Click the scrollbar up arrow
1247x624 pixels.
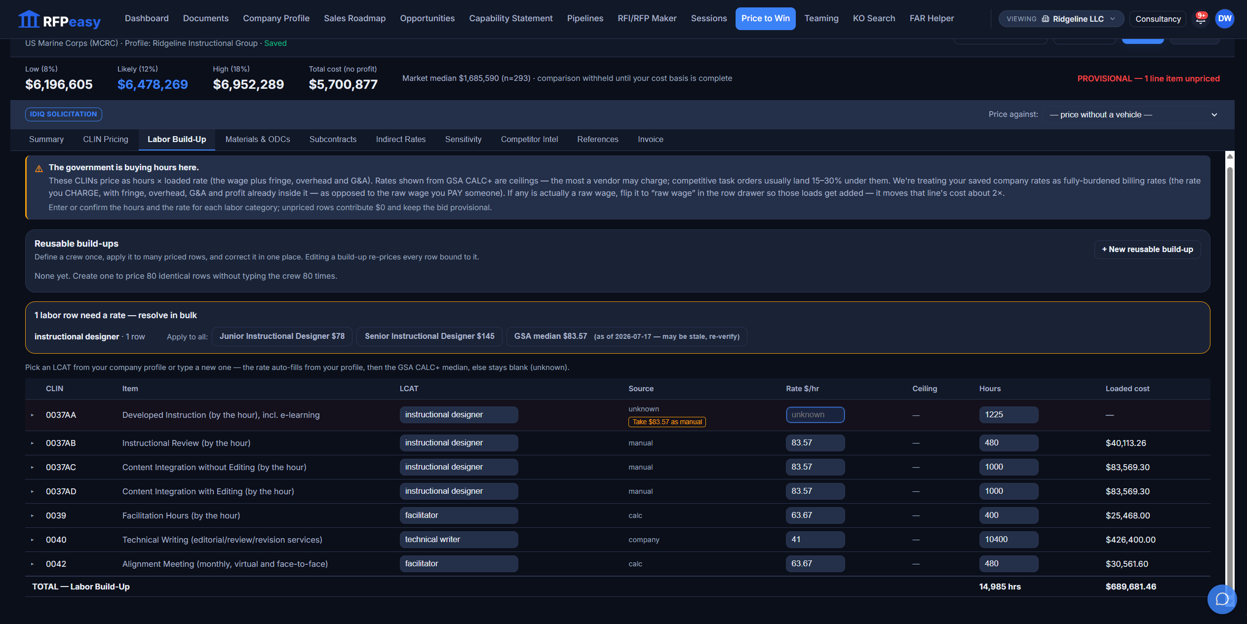(x=1230, y=156)
